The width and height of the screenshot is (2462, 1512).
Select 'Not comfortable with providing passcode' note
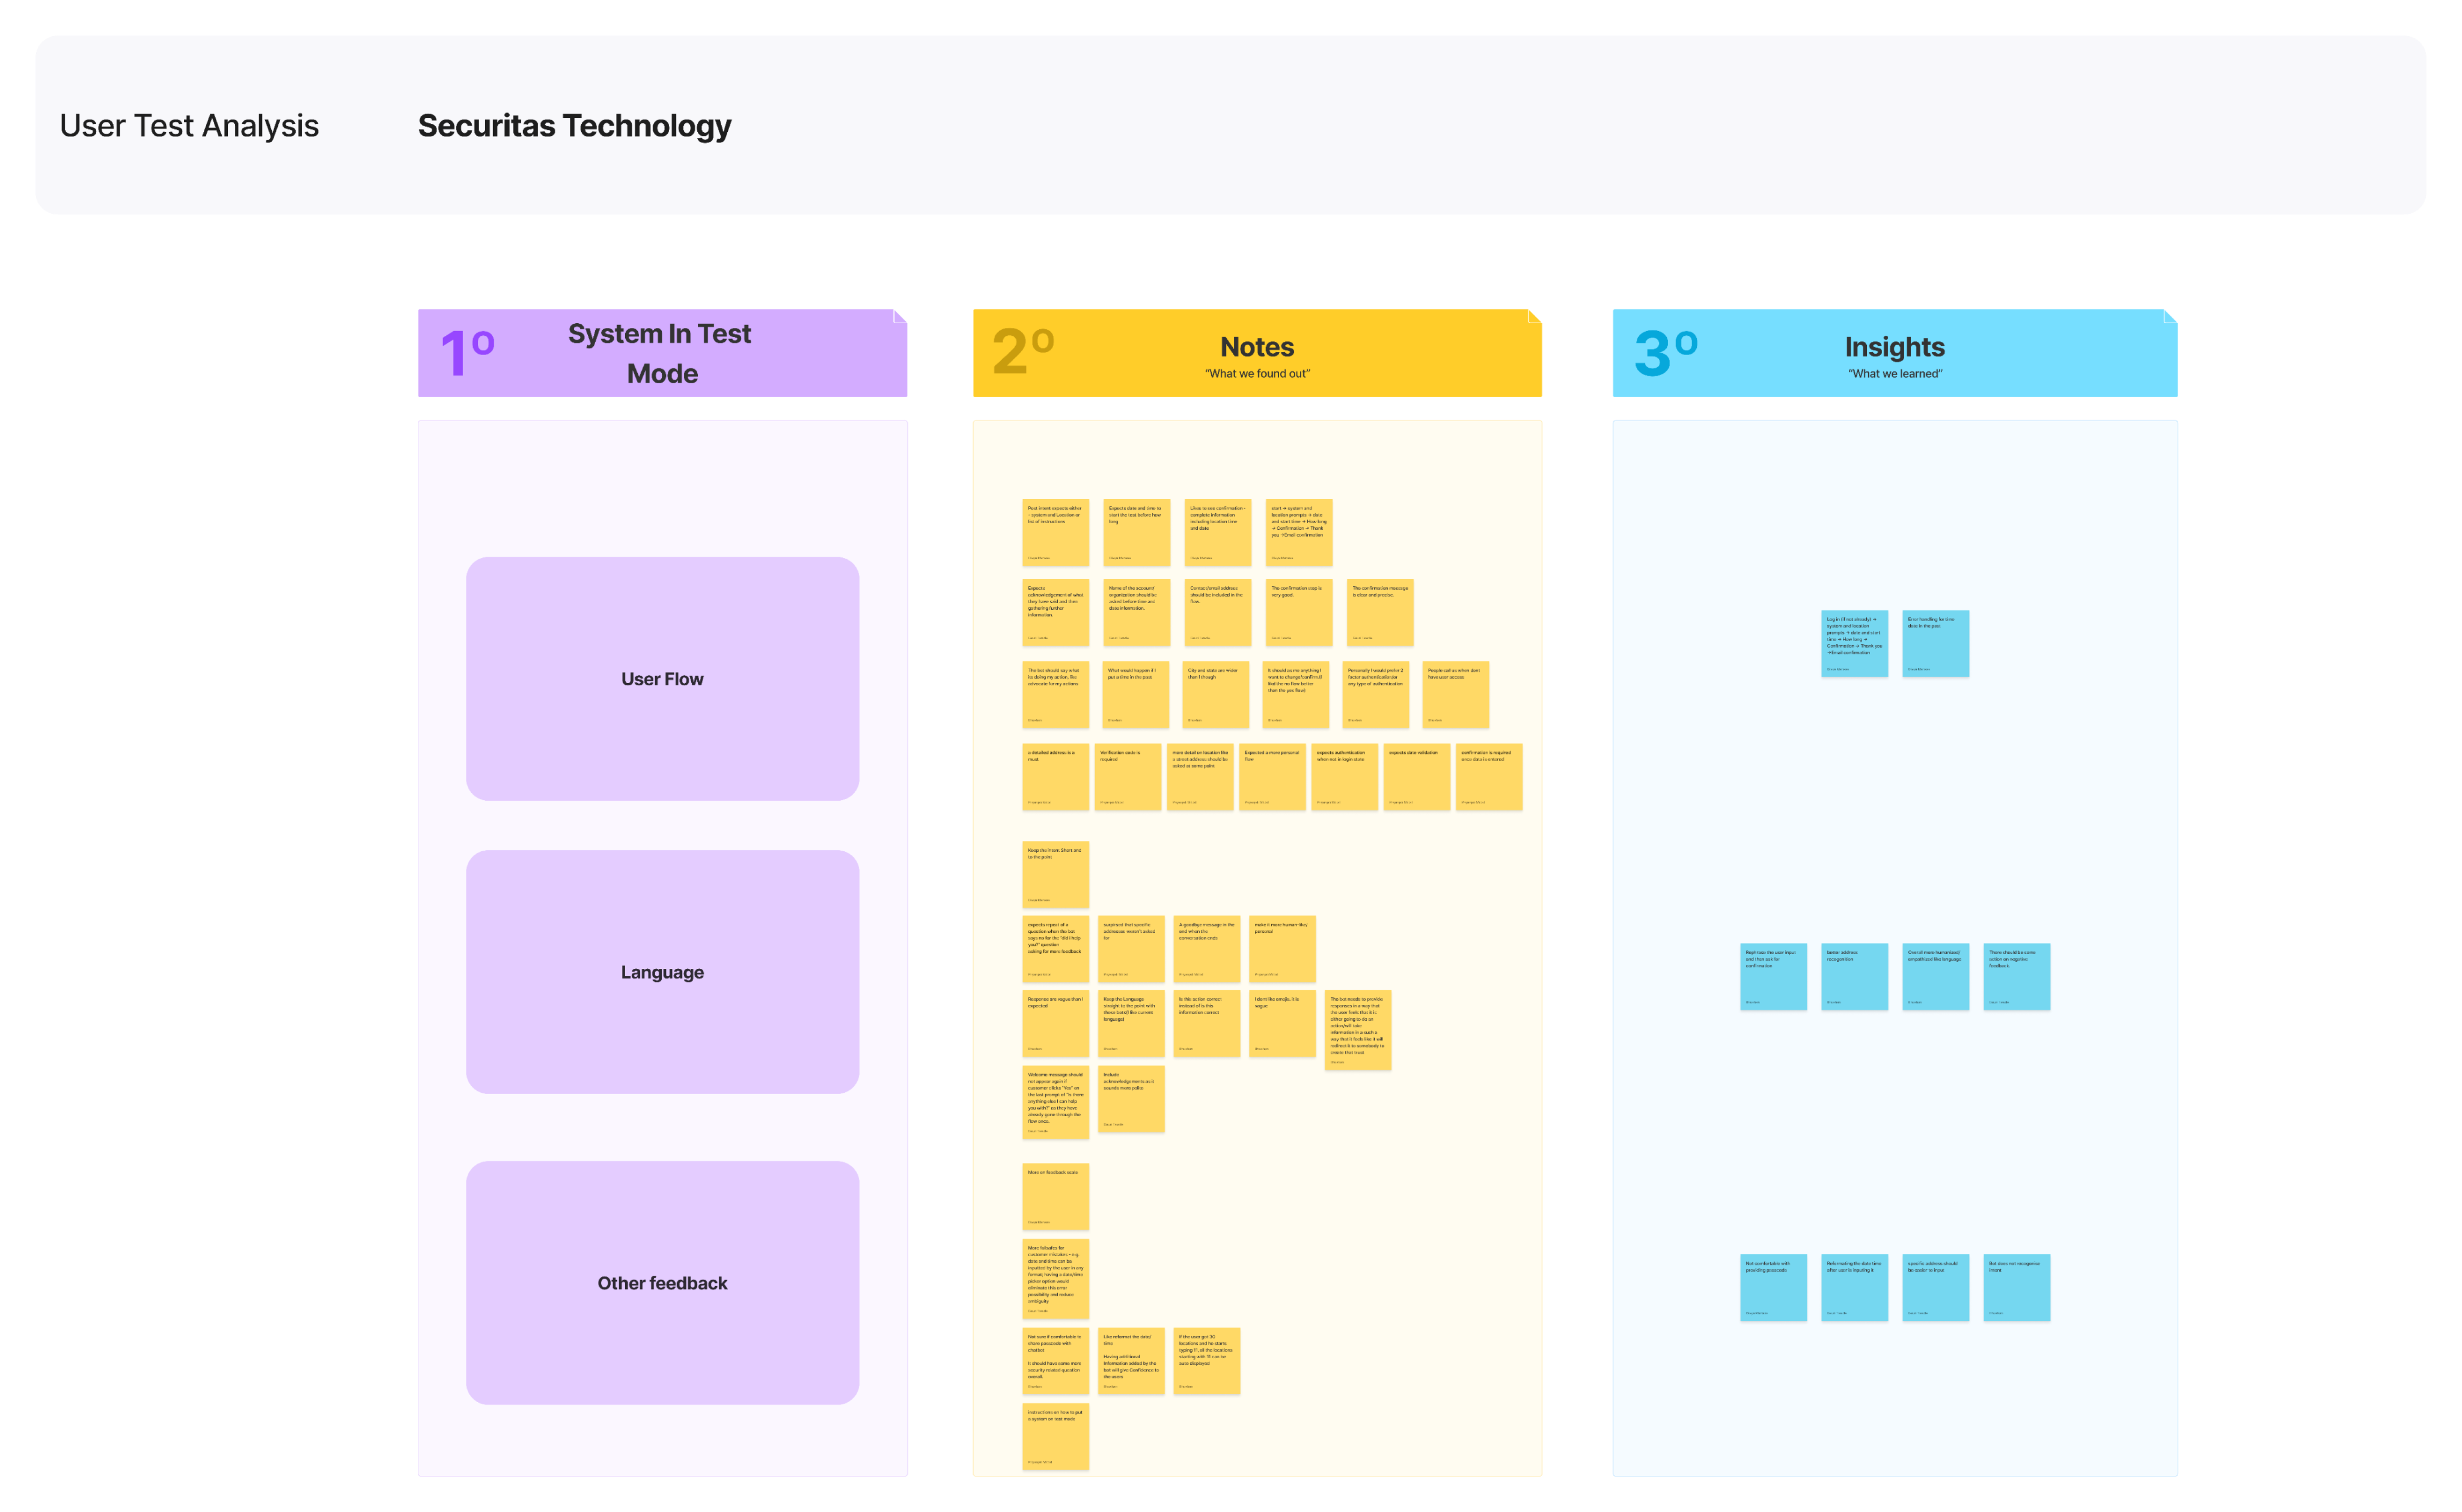click(1773, 1287)
